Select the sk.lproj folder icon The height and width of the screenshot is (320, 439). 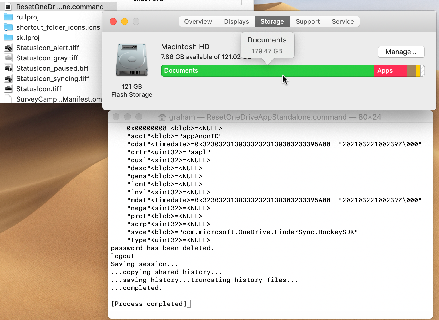[8, 37]
